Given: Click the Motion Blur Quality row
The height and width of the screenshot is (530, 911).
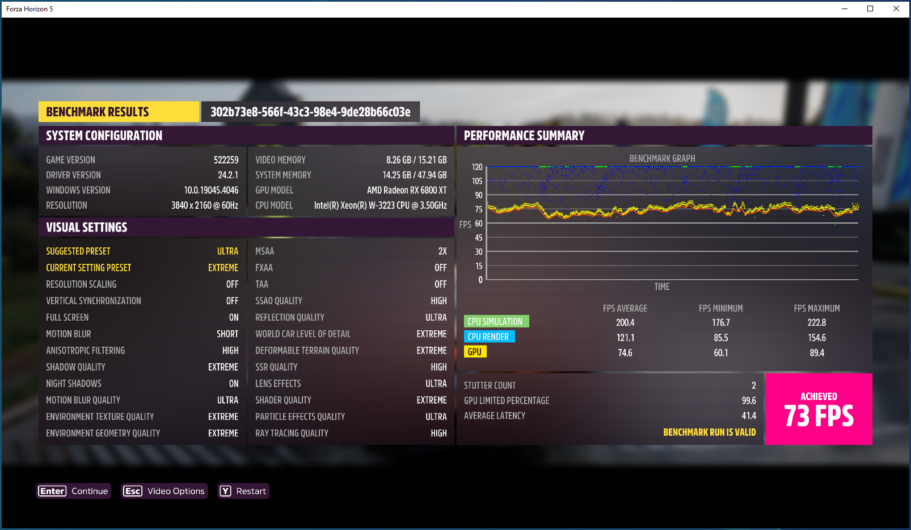Looking at the screenshot, I should [142, 400].
